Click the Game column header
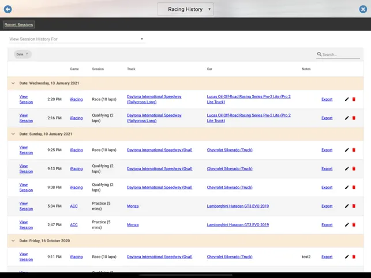The width and height of the screenshot is (371, 278). click(74, 69)
